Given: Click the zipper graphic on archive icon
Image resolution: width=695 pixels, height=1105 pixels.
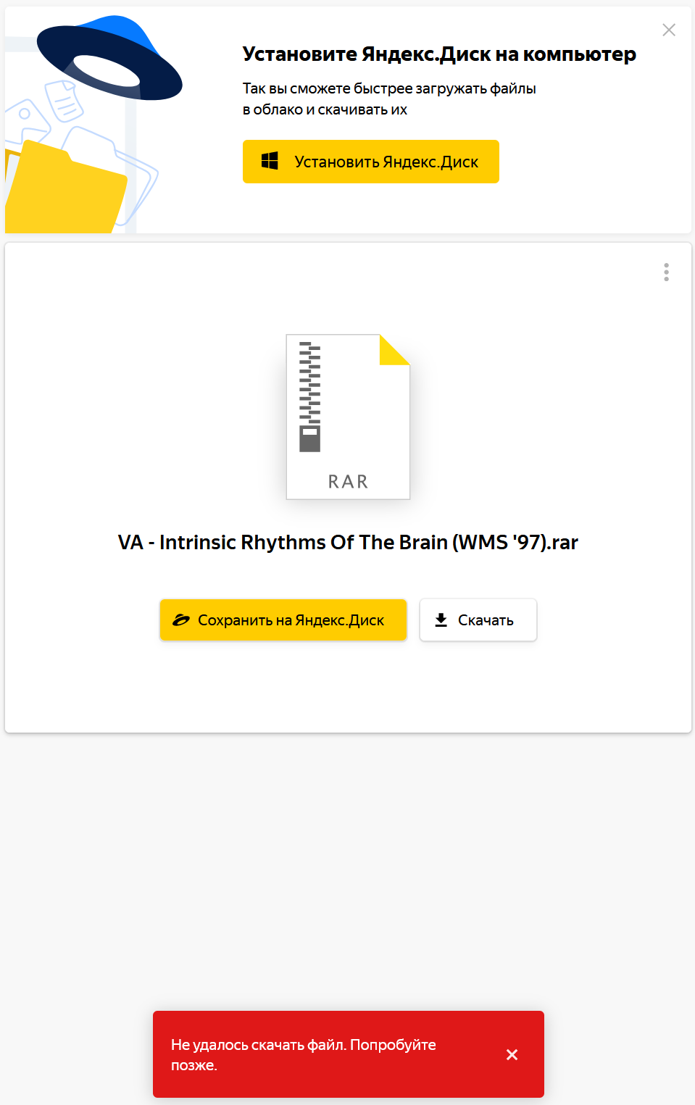Looking at the screenshot, I should tap(309, 396).
